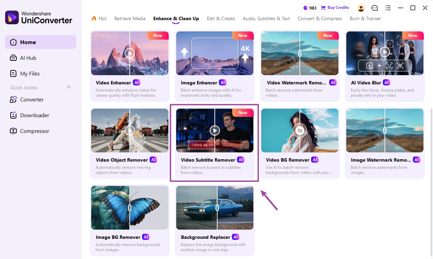Image resolution: width=433 pixels, height=259 pixels.
Task: Play the Video Object Remover preview
Action: coord(130,130)
